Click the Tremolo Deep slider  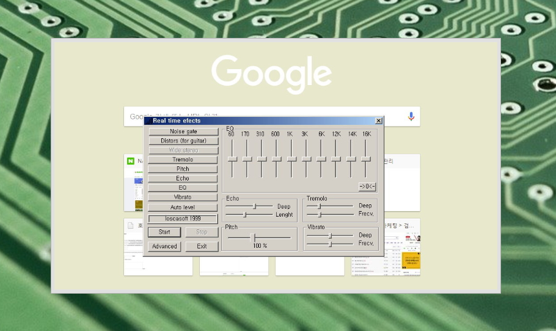(x=330, y=206)
